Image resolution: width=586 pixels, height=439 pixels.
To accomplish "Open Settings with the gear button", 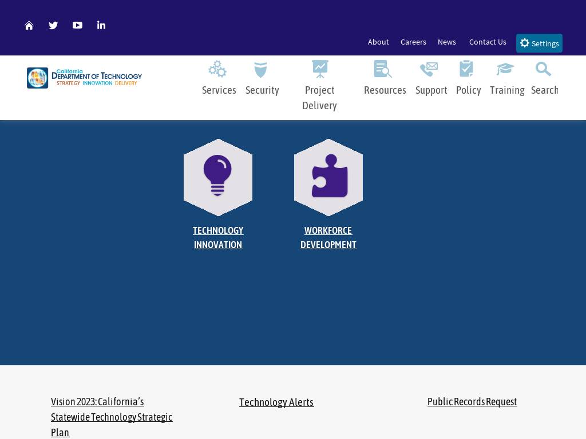I will click(x=539, y=43).
